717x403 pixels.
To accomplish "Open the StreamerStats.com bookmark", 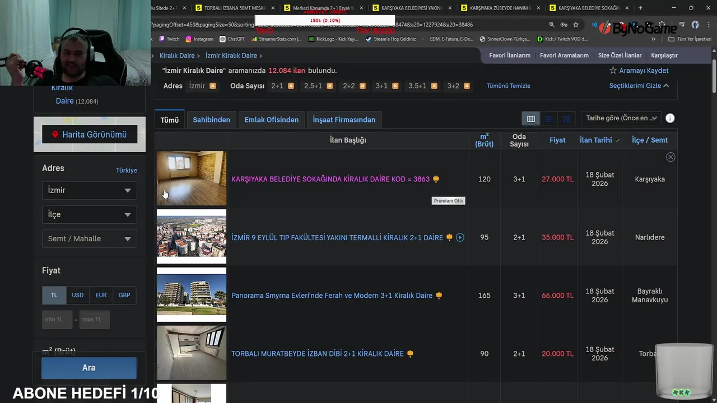I will point(277,39).
